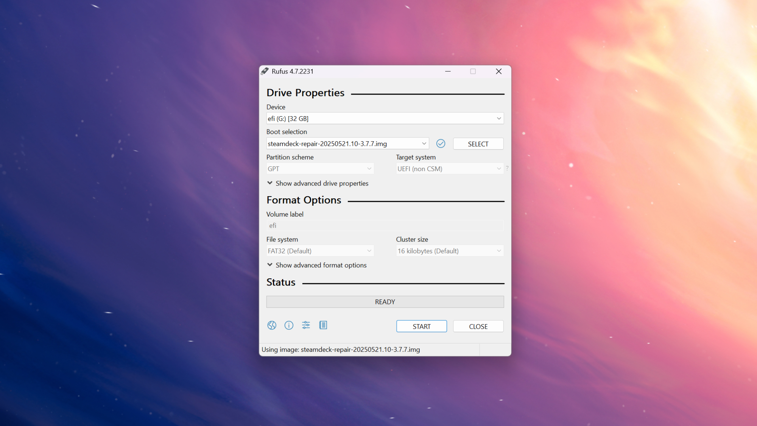This screenshot has height=426, width=757.
Task: Expand Show advanced format options
Action: pyautogui.click(x=317, y=265)
